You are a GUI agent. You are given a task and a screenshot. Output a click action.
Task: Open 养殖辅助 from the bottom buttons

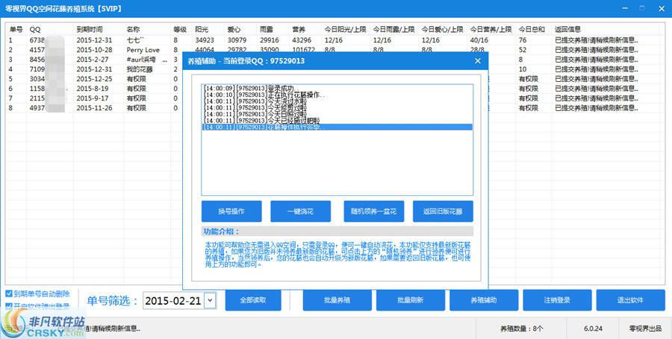pos(484,300)
